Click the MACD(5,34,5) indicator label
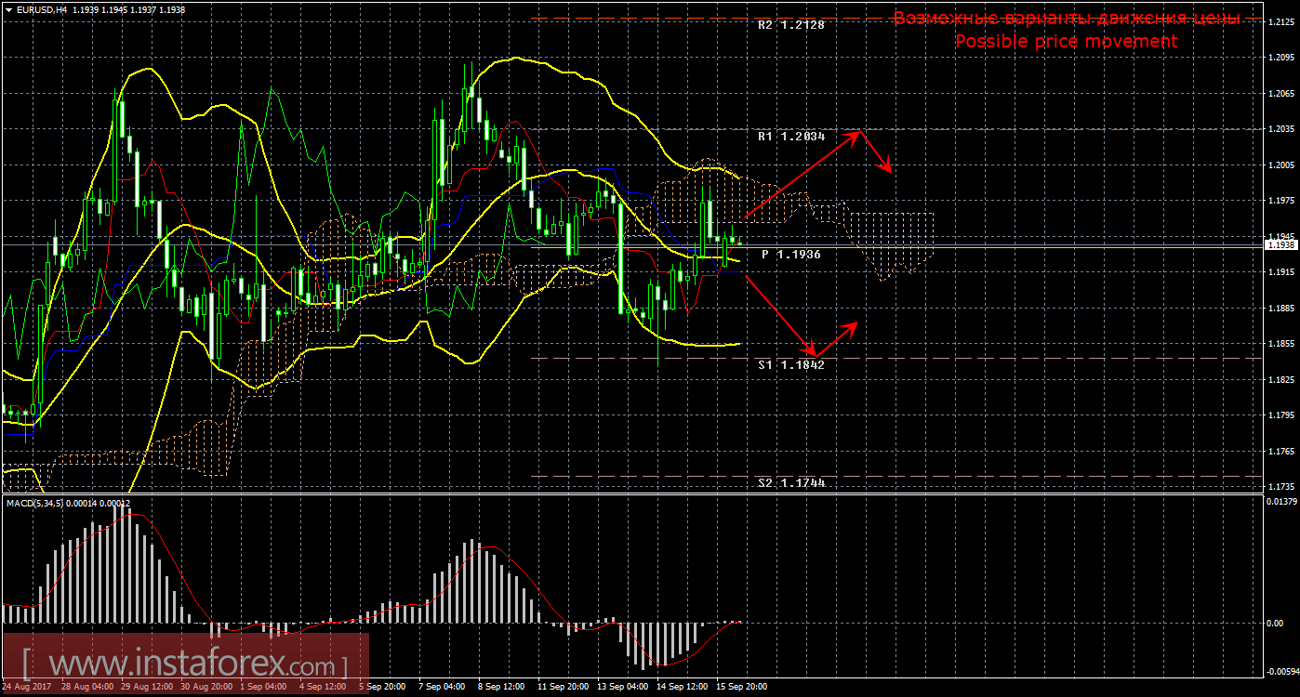1300x697 pixels. 38,503
